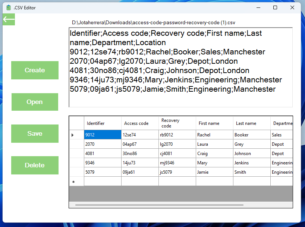Click inside the raw CSV text box
Screen dimensions: 305x227
pyautogui.click(x=181, y=67)
